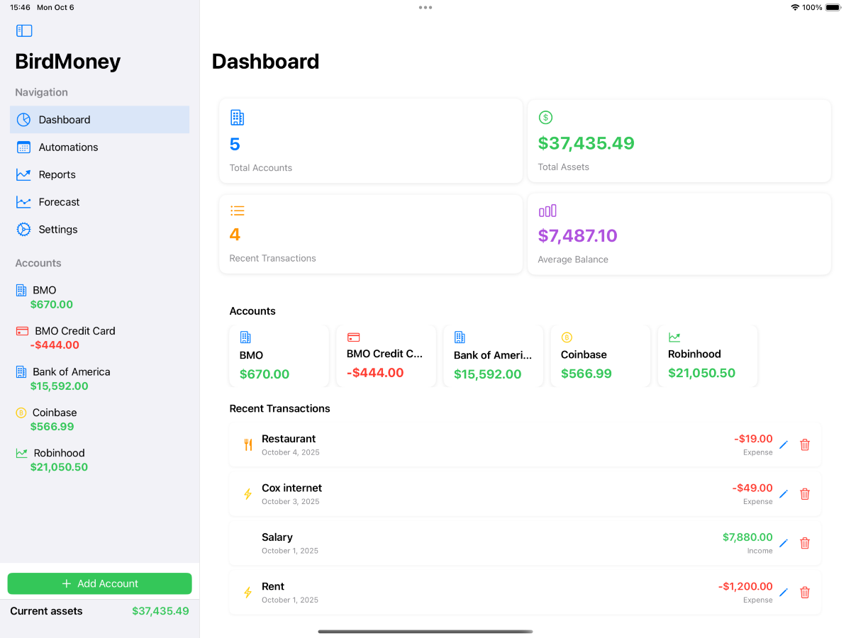The width and height of the screenshot is (851, 638).
Task: Click the Total Assets summary card
Action: click(679, 141)
